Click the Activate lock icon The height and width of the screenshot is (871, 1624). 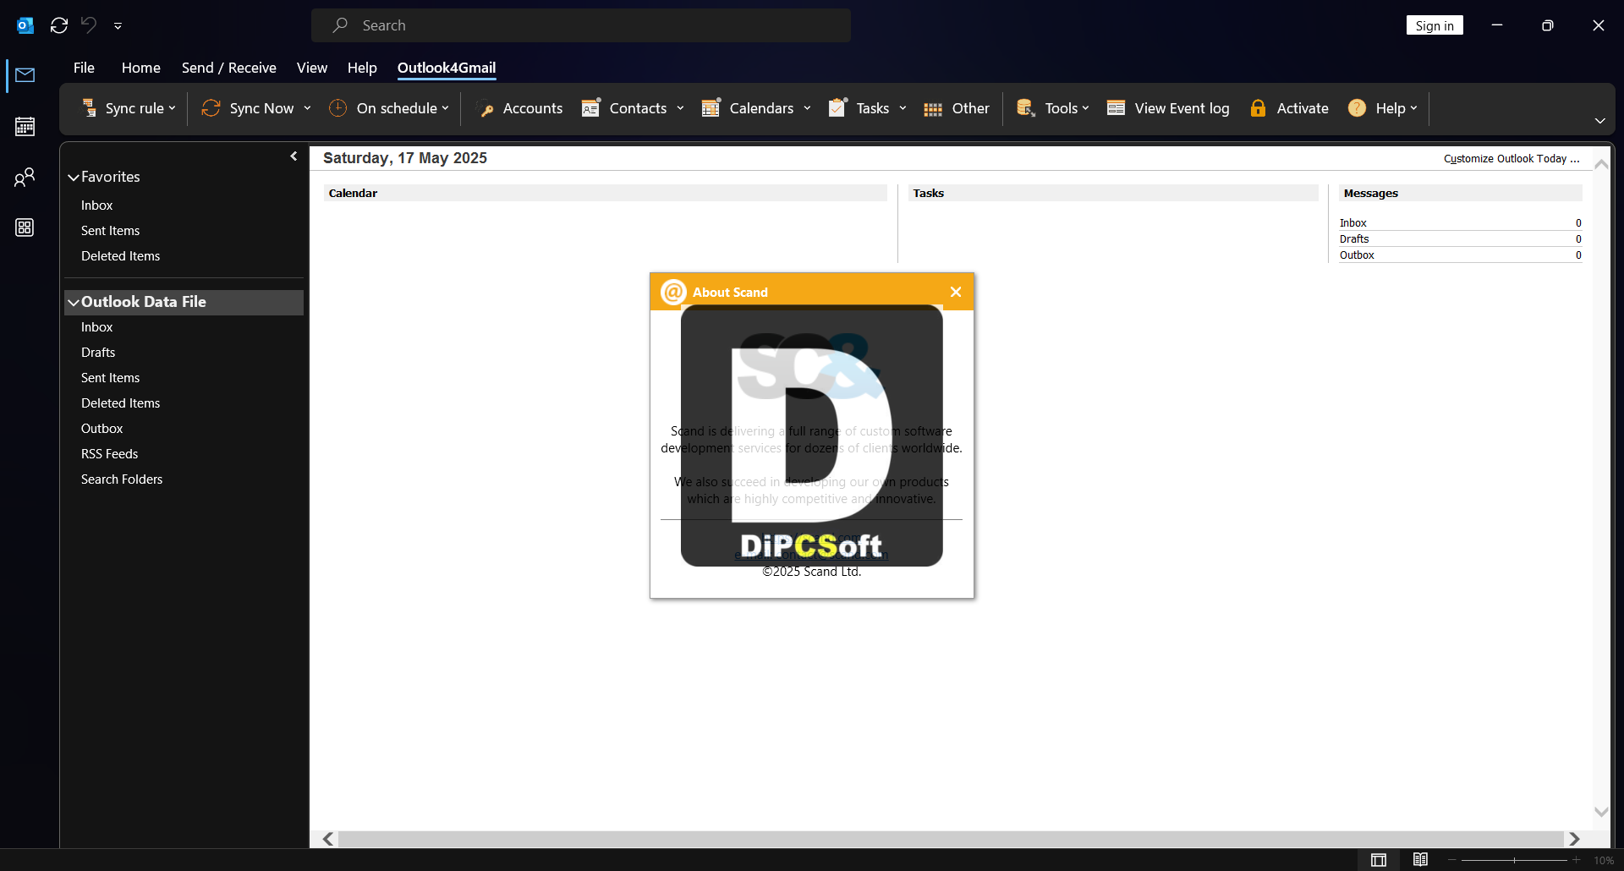click(x=1258, y=107)
